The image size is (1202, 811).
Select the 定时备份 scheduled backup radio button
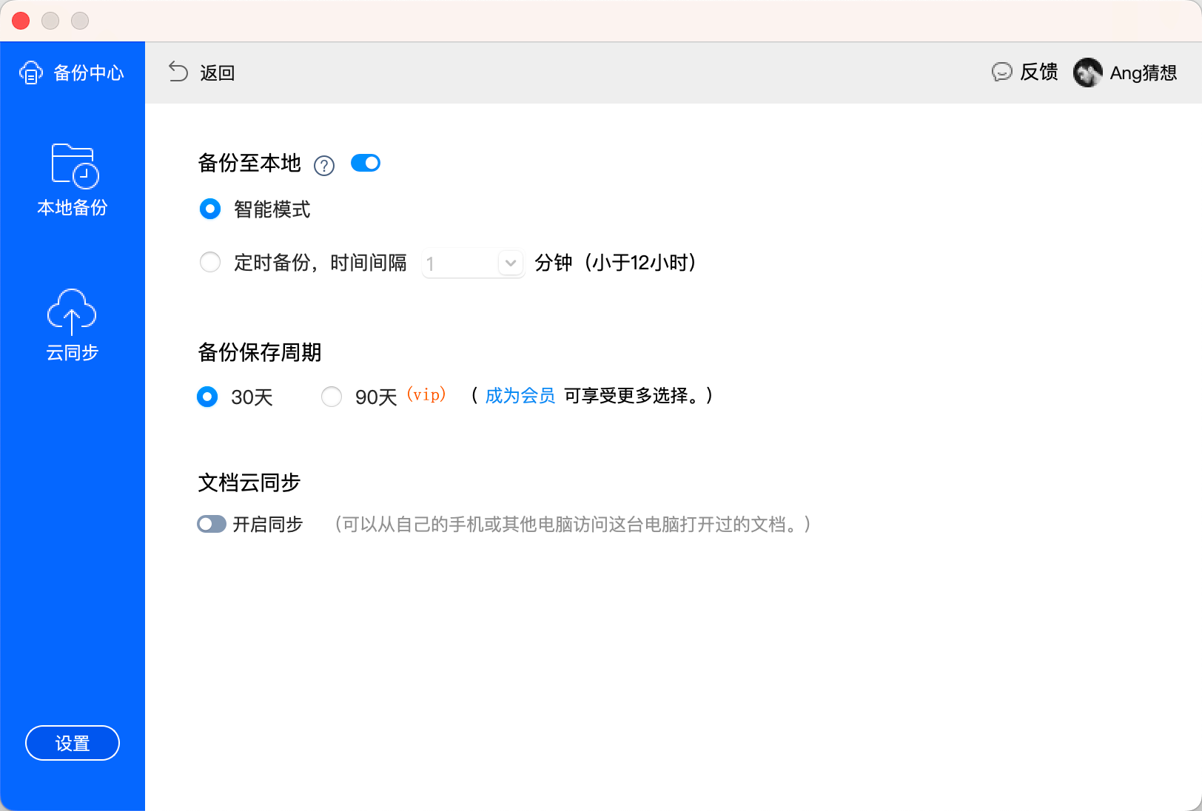coord(210,262)
